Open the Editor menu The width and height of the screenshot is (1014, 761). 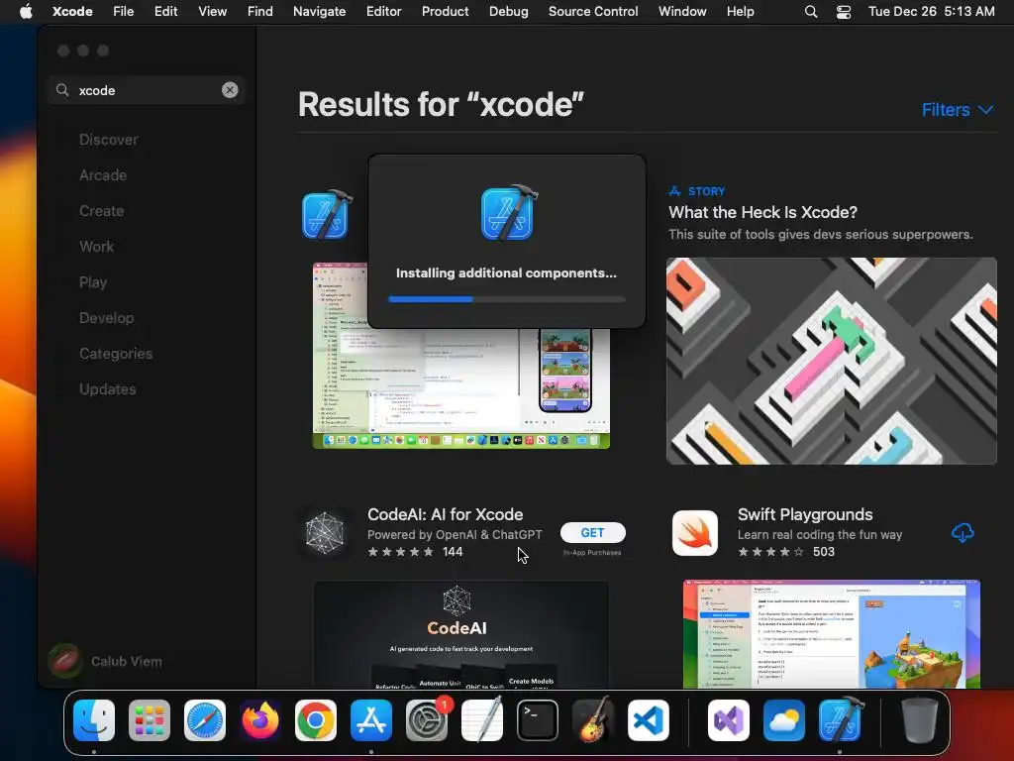click(x=383, y=12)
